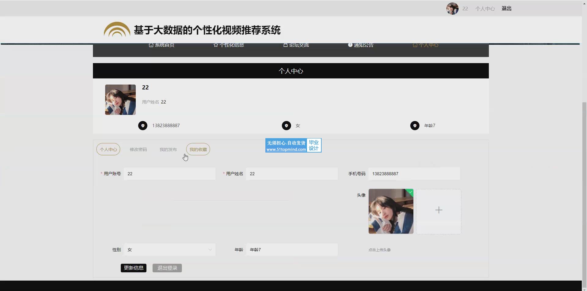Screen dimensions: 587x291
Task: Click the site title 基于大数据的个性化视频推荐系统
Action: pyautogui.click(x=207, y=30)
